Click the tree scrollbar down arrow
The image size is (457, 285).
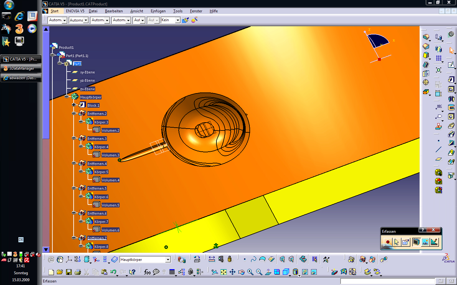[46, 250]
